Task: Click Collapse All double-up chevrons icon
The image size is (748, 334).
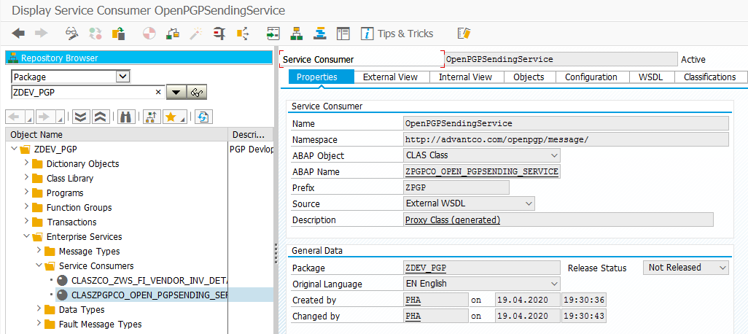Action: pyautogui.click(x=101, y=117)
